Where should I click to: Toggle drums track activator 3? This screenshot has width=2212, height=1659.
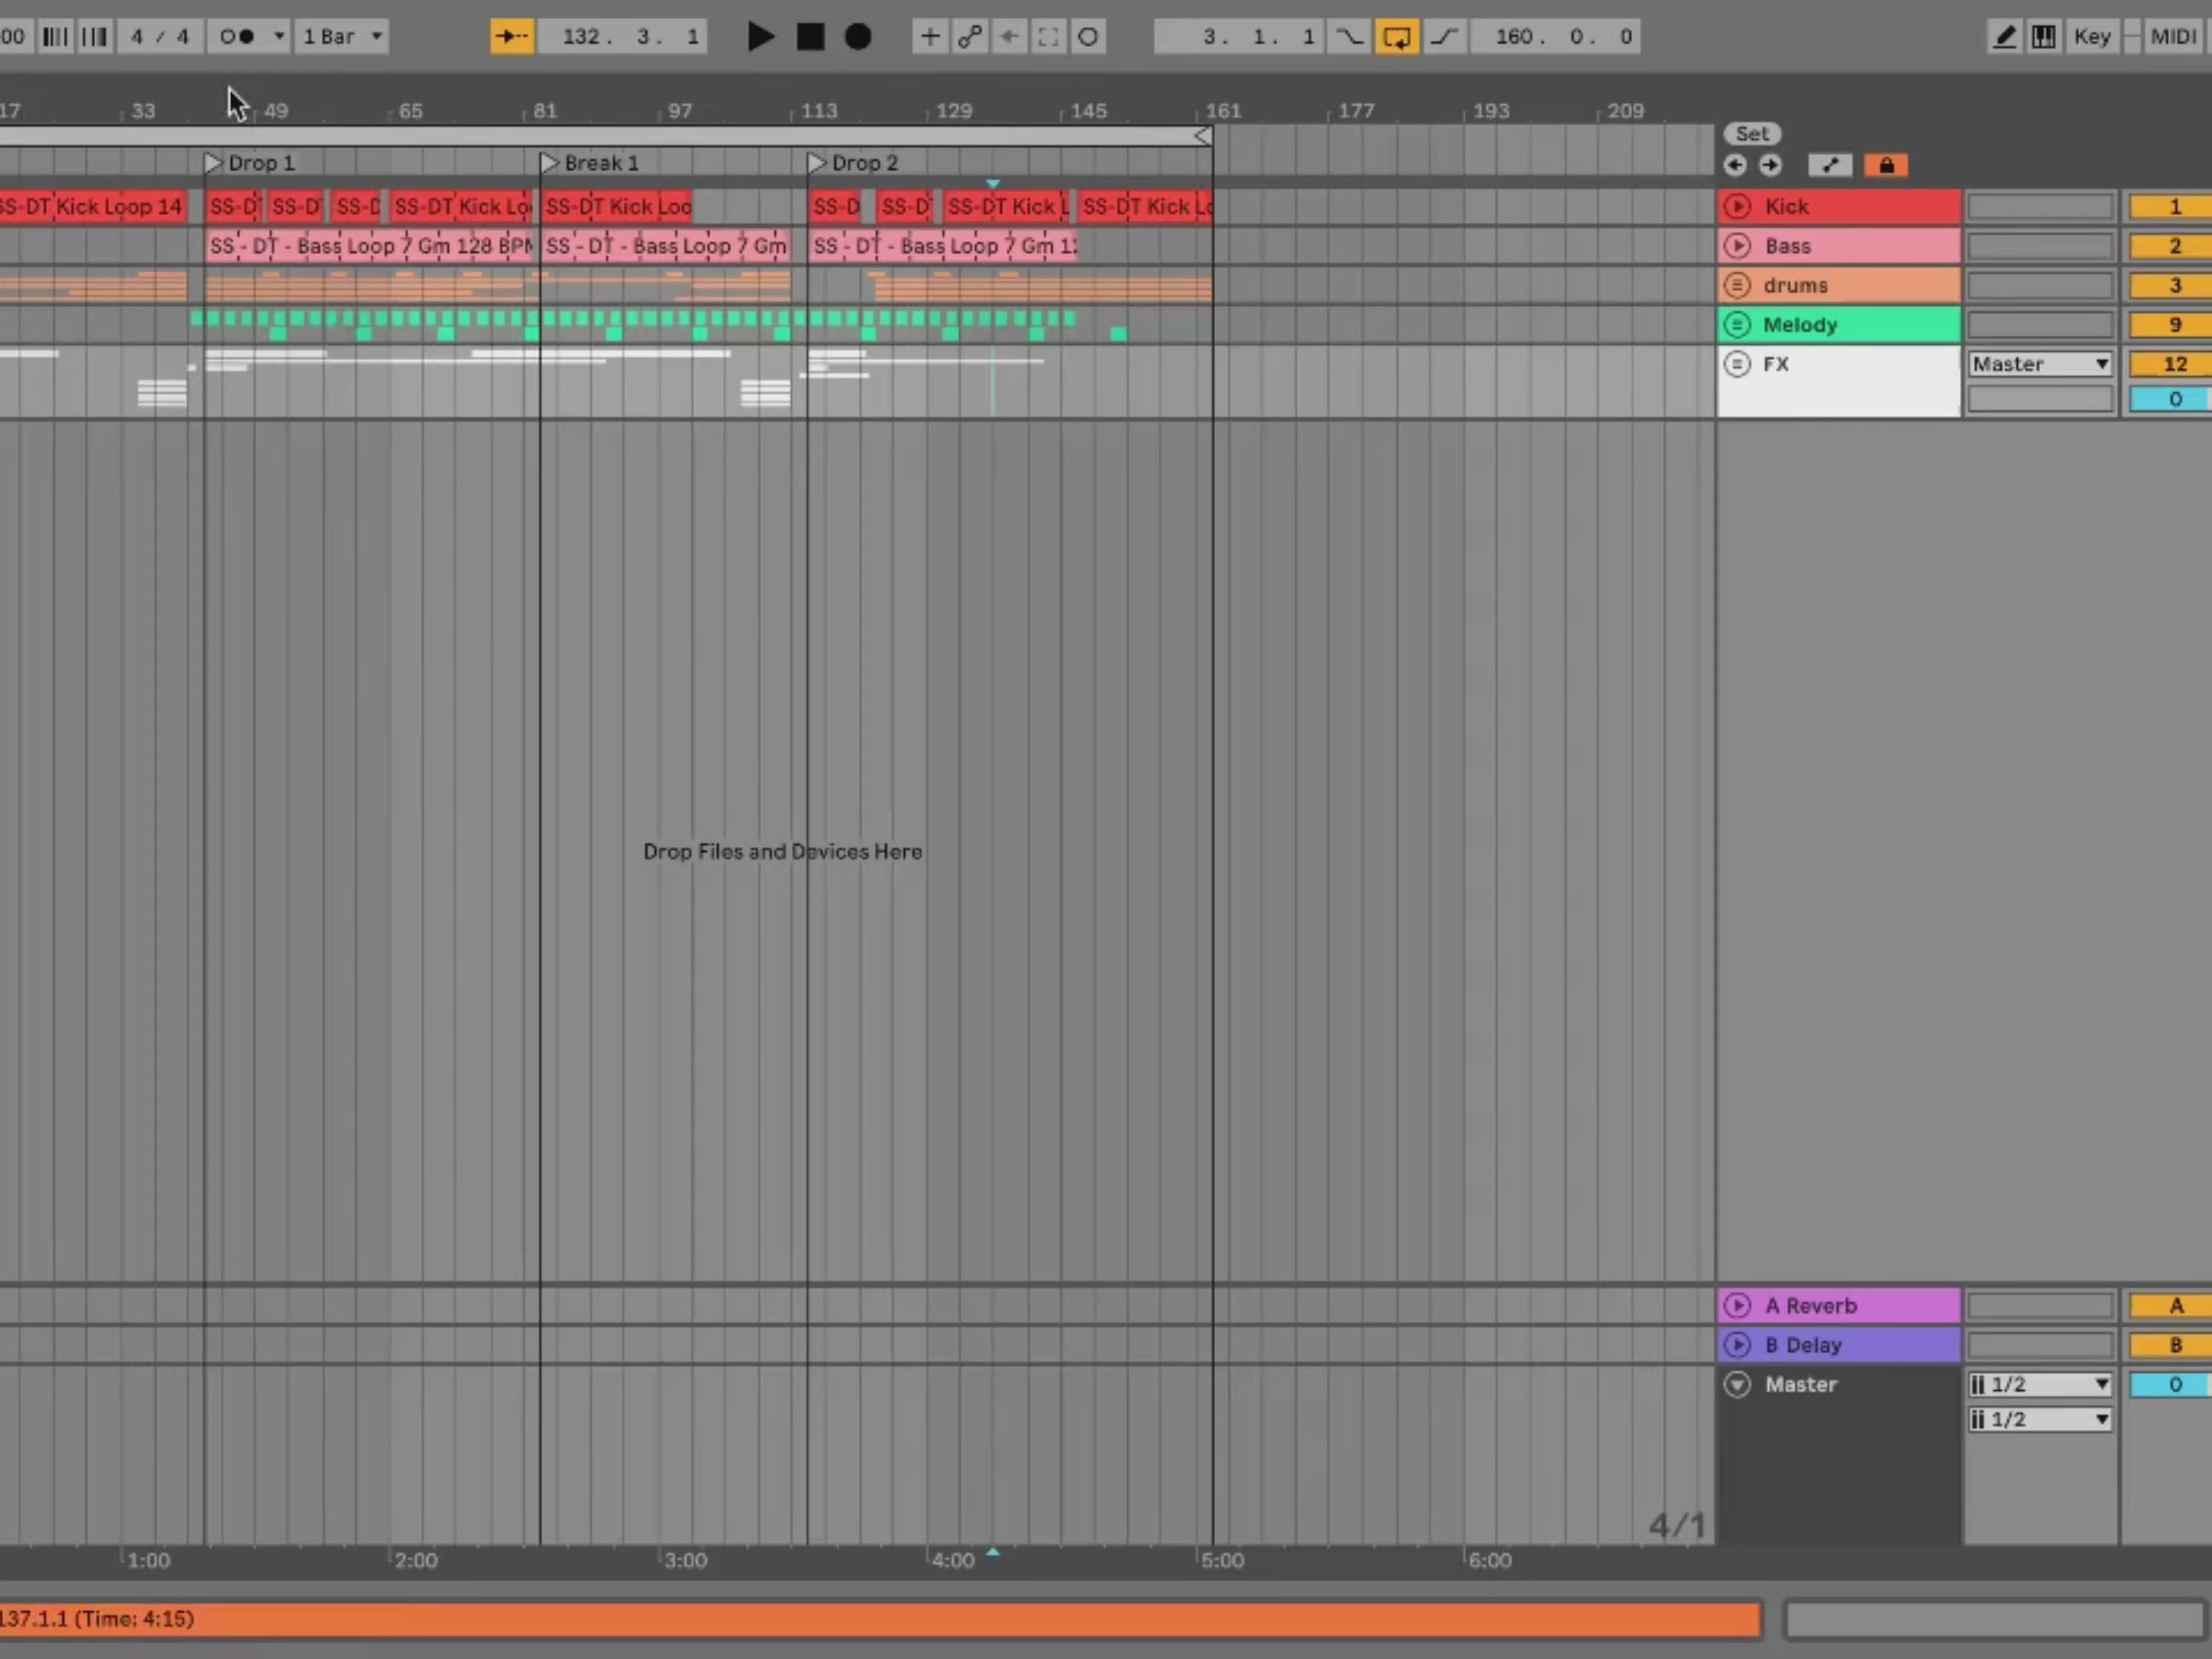pos(2172,286)
